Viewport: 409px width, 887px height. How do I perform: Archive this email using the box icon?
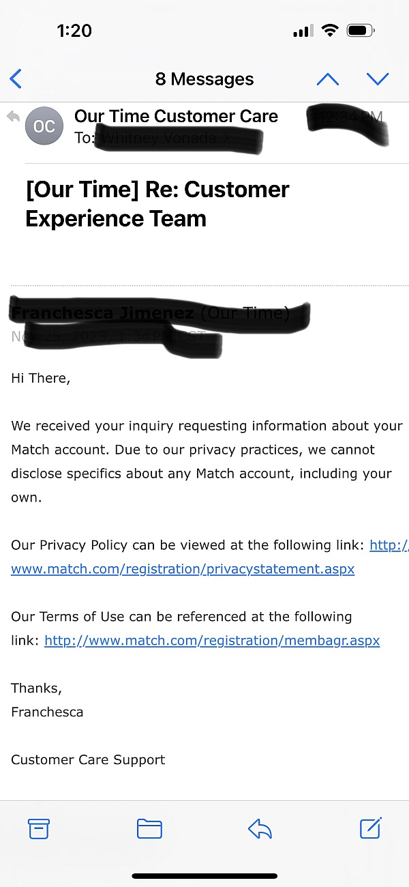(x=39, y=828)
